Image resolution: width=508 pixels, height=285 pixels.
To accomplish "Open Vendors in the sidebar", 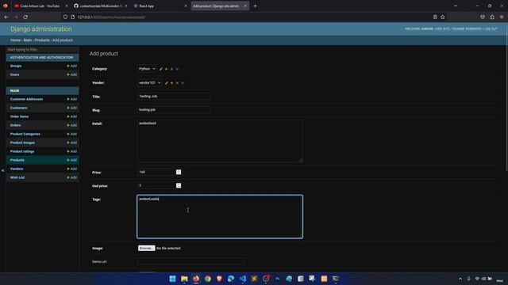I will 17,169.
